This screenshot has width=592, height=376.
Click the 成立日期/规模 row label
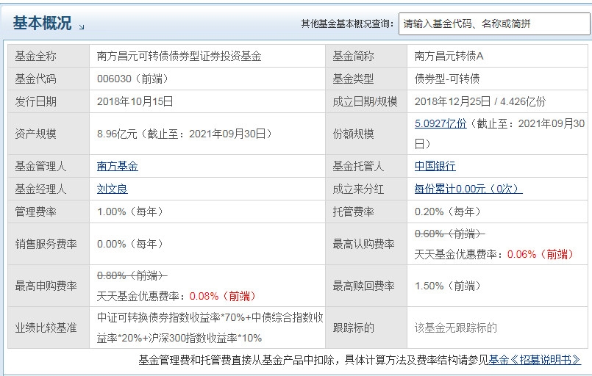click(365, 101)
